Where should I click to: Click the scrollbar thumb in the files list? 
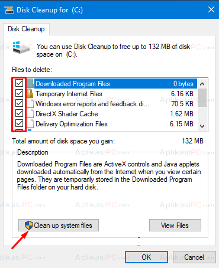202,97
